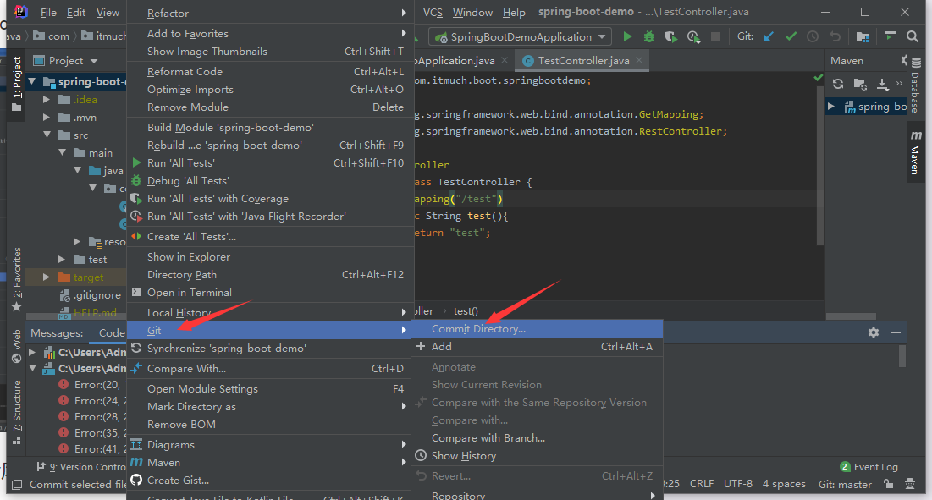Click Maven reimport refresh icon
The image size is (932, 500).
click(x=838, y=84)
